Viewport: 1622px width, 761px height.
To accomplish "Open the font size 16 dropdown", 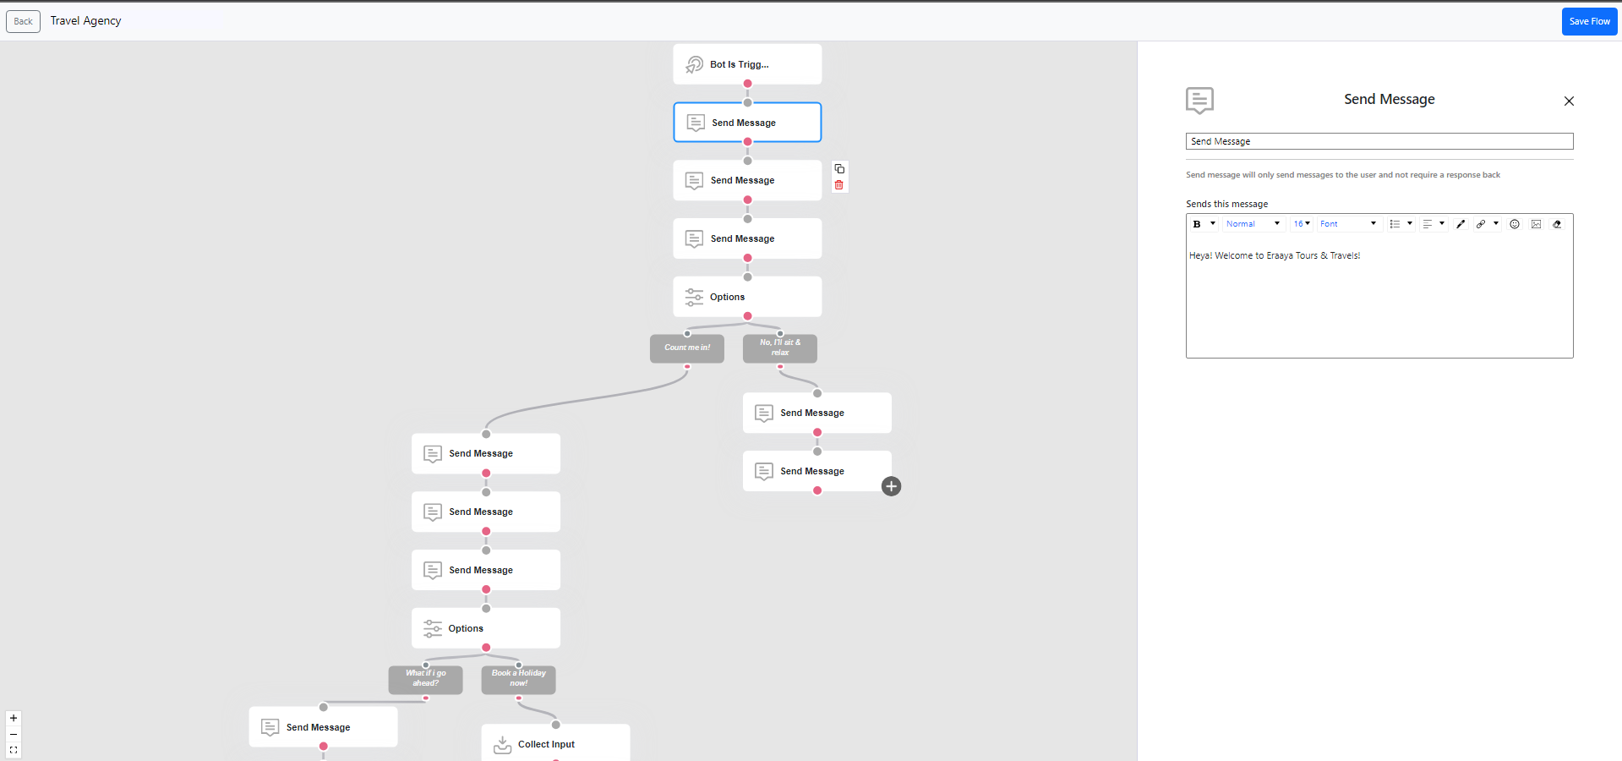I will [1301, 223].
